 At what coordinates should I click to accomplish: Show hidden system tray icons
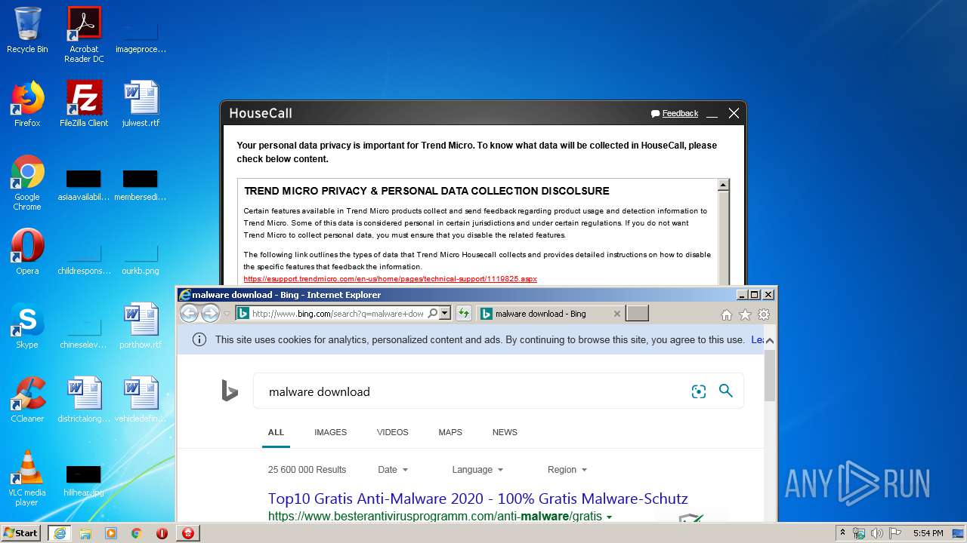[x=842, y=533]
